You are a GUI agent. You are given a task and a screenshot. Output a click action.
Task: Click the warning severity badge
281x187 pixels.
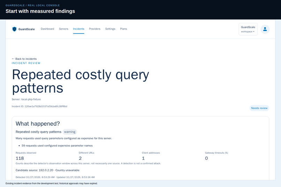[x=70, y=132]
